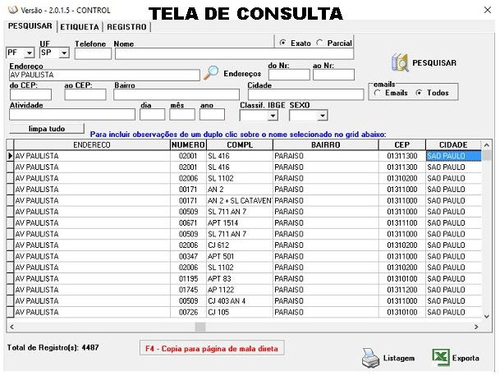Image resolution: width=500 pixels, height=380 pixels.
Task: Click the BAIRRO column header
Action: point(326,145)
